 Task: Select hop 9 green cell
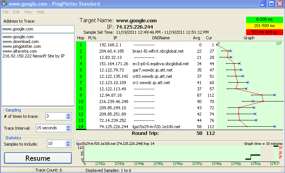pos(81,95)
